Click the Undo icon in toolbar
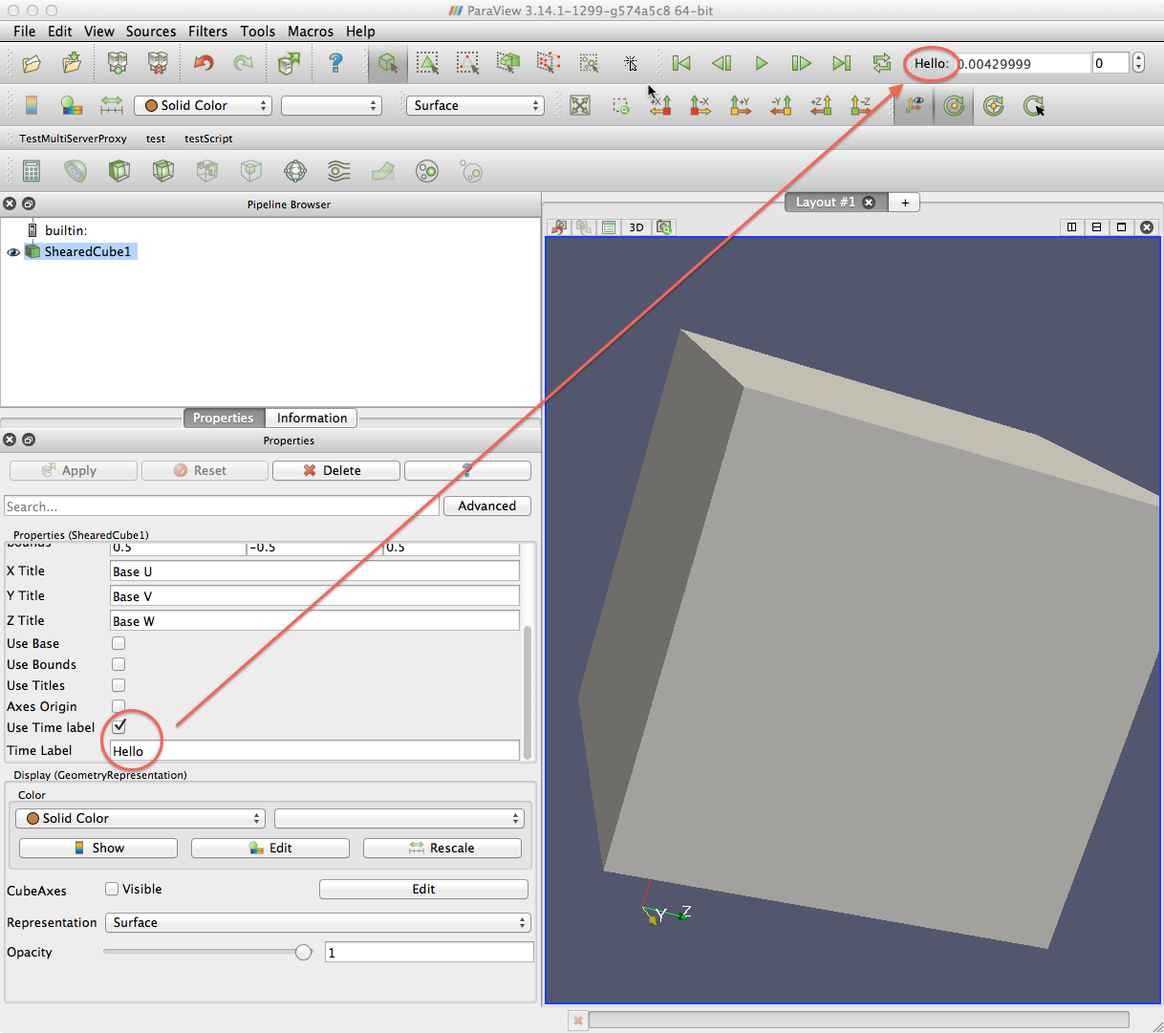Viewport: 1164px width, 1033px height. tap(204, 63)
